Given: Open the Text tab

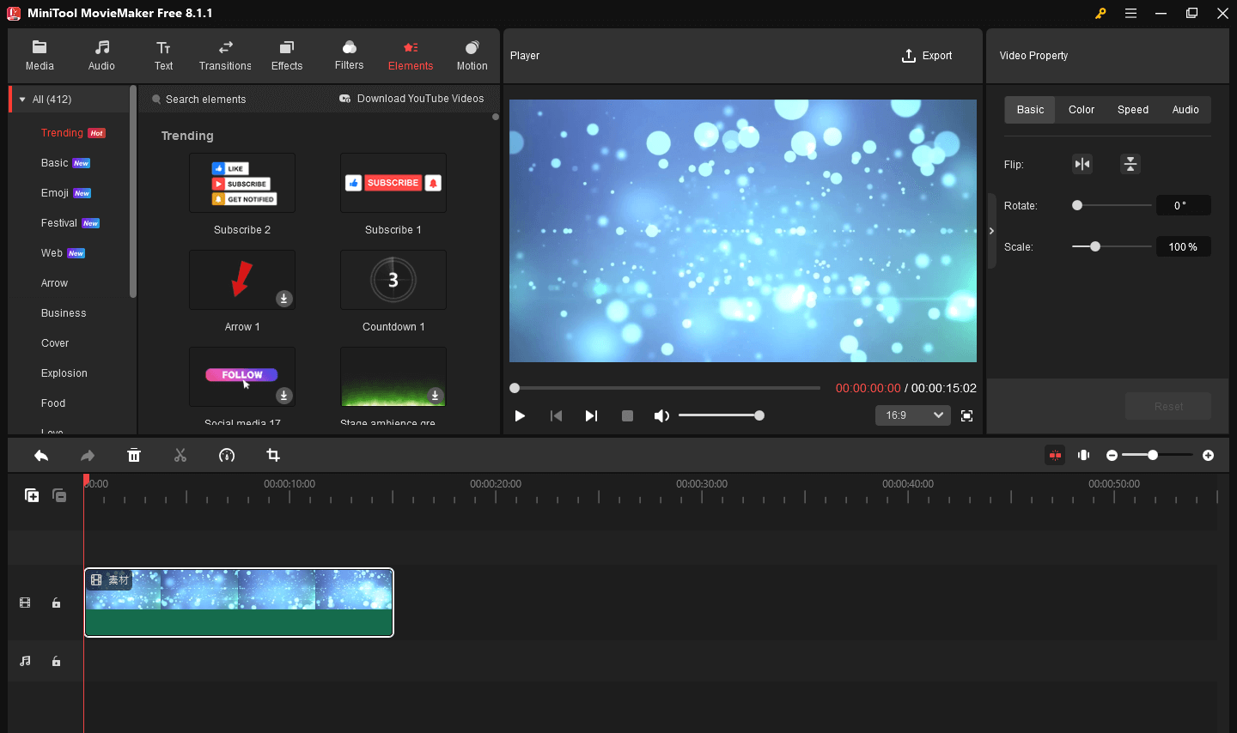Looking at the screenshot, I should point(163,56).
